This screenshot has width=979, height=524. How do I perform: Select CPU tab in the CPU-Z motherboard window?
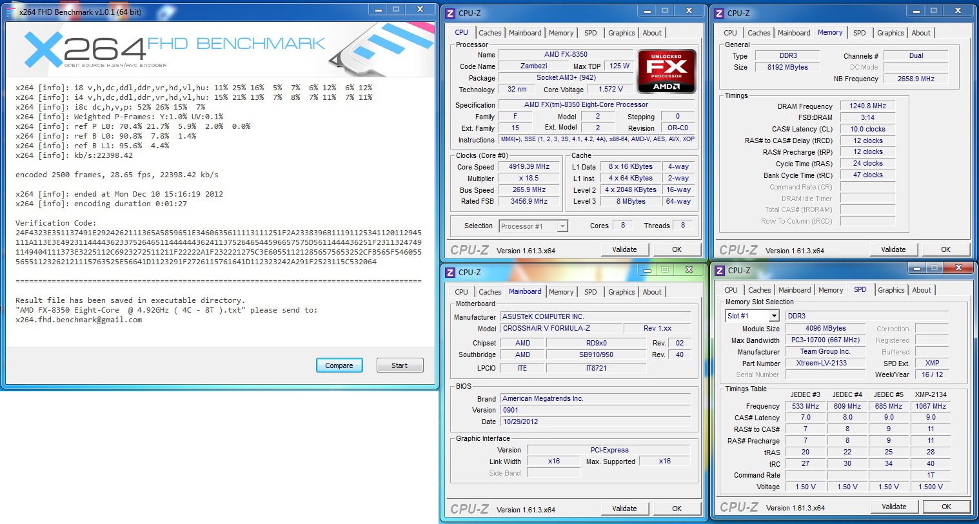pyautogui.click(x=462, y=292)
